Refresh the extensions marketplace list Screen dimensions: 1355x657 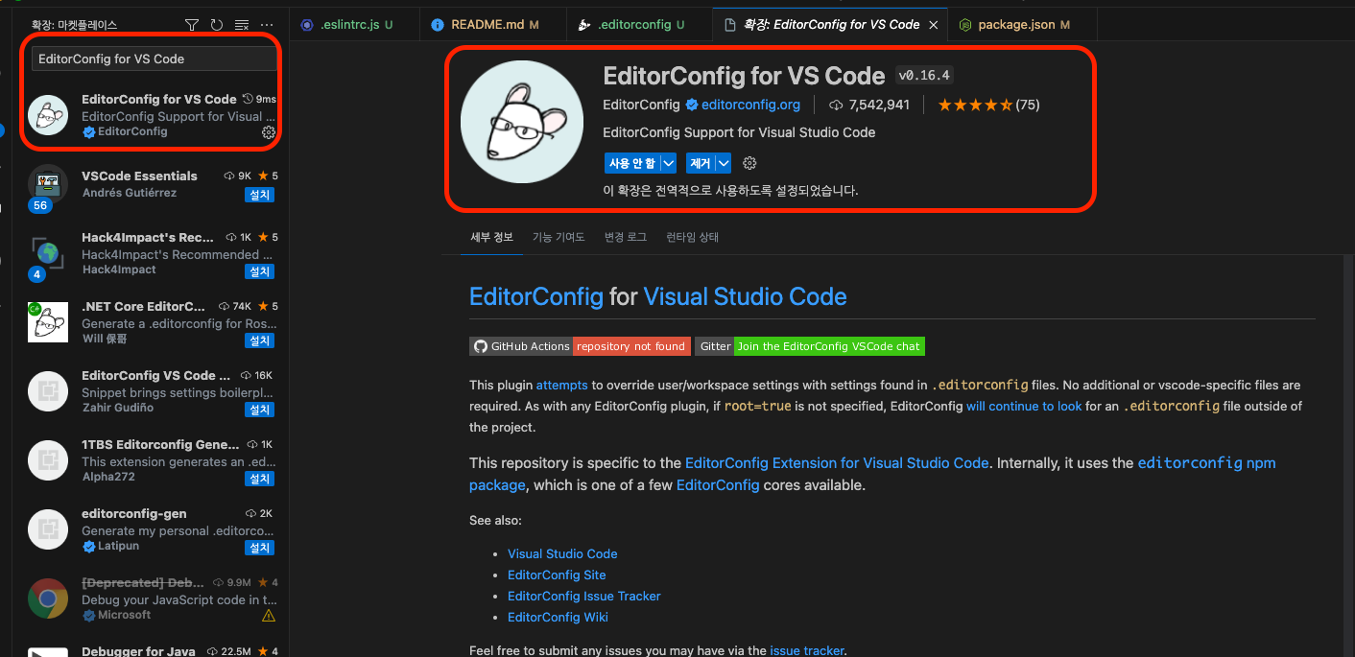pyautogui.click(x=217, y=25)
